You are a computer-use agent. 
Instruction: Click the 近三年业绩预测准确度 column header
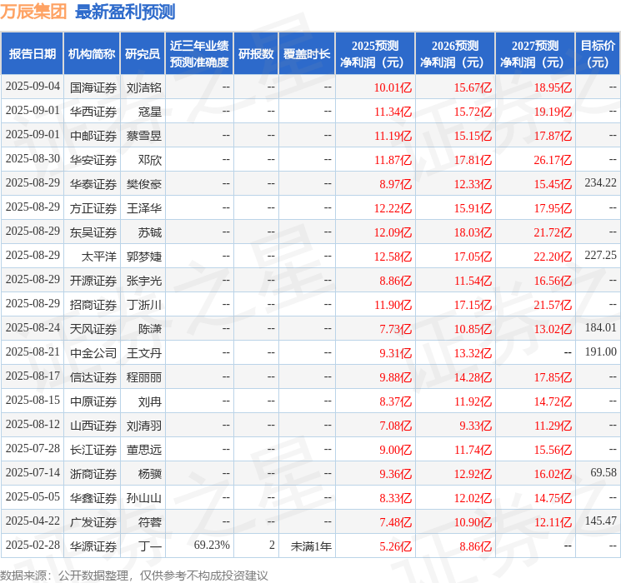point(199,54)
